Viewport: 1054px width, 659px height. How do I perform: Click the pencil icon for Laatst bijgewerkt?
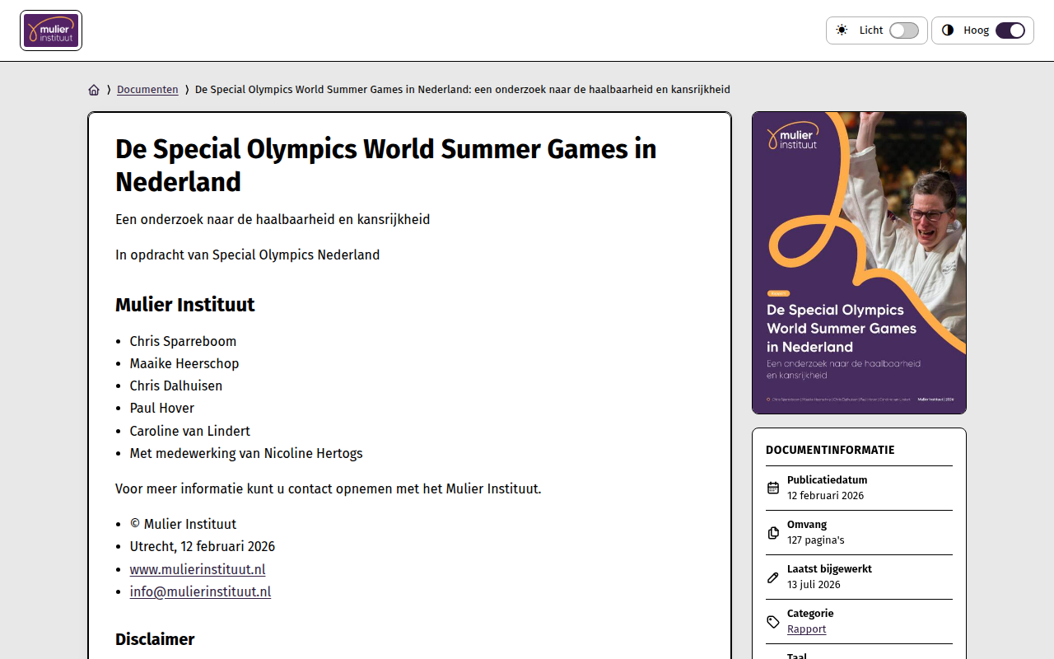click(x=773, y=577)
